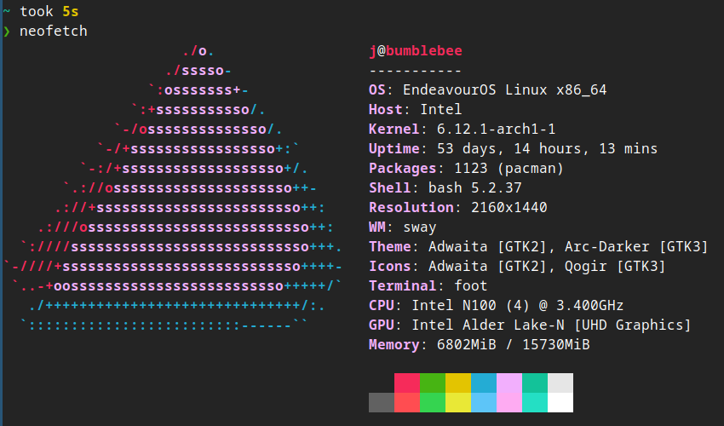Image resolution: width=724 pixels, height=426 pixels.
Task: Choose the dark gray swatch in bottom row
Action: pos(382,402)
